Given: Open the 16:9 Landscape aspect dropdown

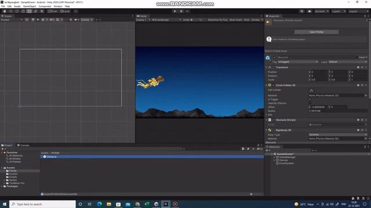Looking at the screenshot, I should [x=166, y=20].
